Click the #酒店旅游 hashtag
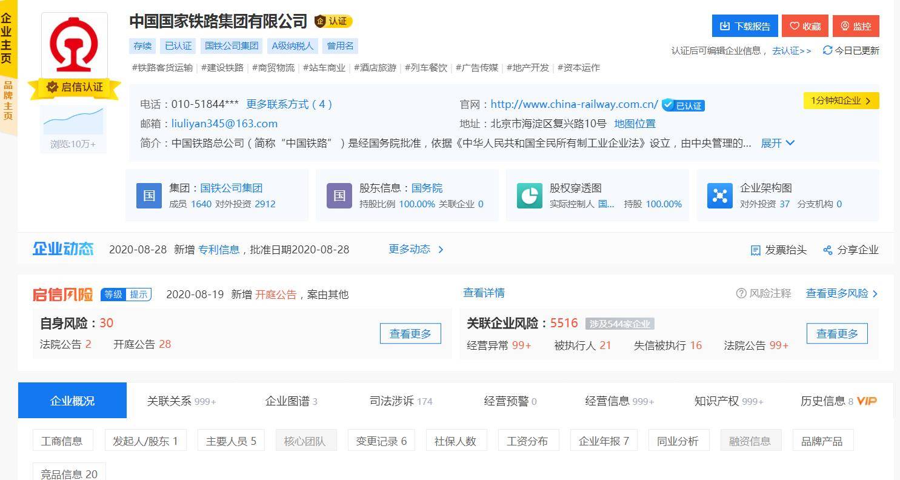 (376, 68)
